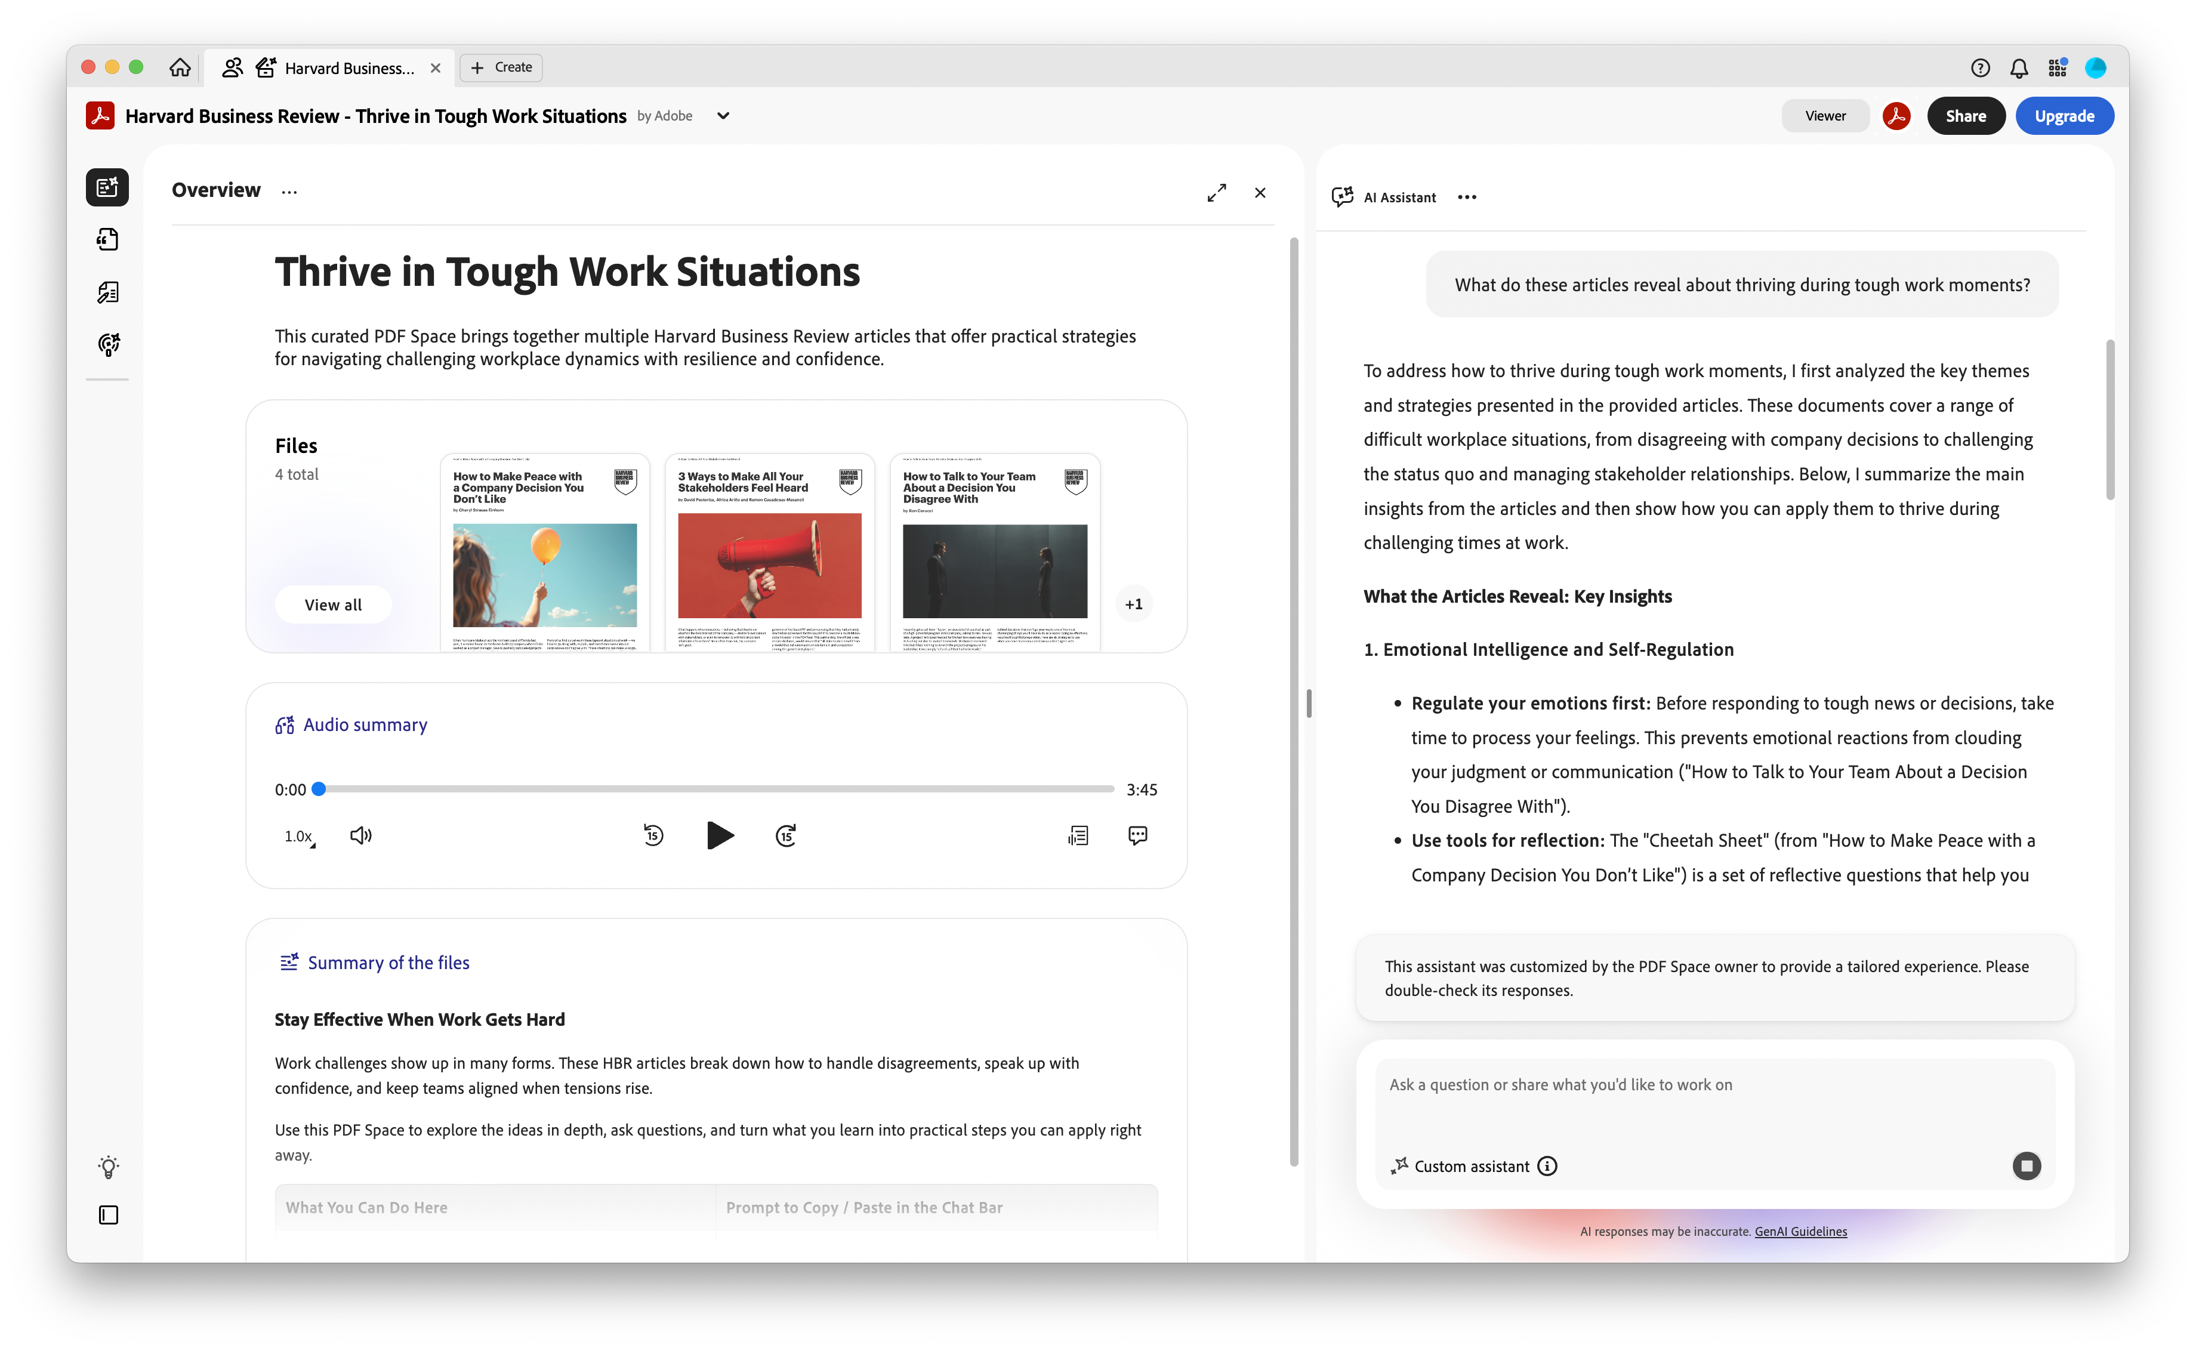Change the 1.0x playback speed
Screen dimensions: 2196x1351
click(x=300, y=837)
